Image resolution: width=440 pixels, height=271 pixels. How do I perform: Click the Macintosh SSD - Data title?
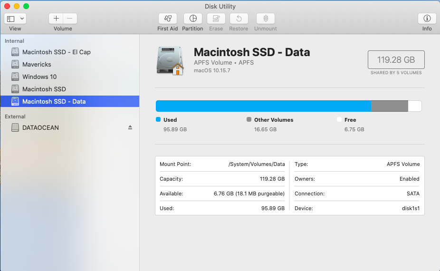click(x=252, y=52)
